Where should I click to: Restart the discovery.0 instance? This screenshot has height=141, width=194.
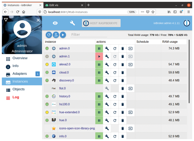[x=115, y=80]
